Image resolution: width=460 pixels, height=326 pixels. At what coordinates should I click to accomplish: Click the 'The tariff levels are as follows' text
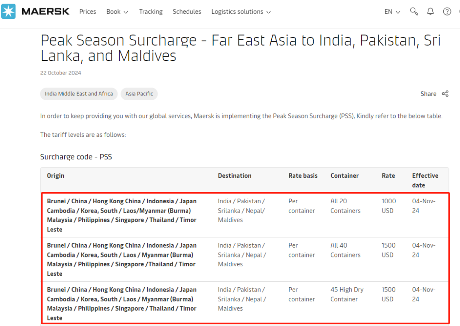pyautogui.click(x=83, y=135)
